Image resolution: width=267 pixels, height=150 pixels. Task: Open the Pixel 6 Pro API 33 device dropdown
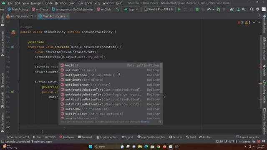tap(159, 9)
